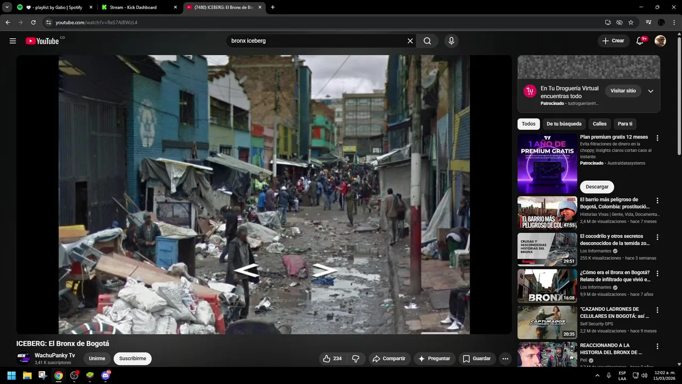Click Compartir to share video
682x384 pixels.
388,359
